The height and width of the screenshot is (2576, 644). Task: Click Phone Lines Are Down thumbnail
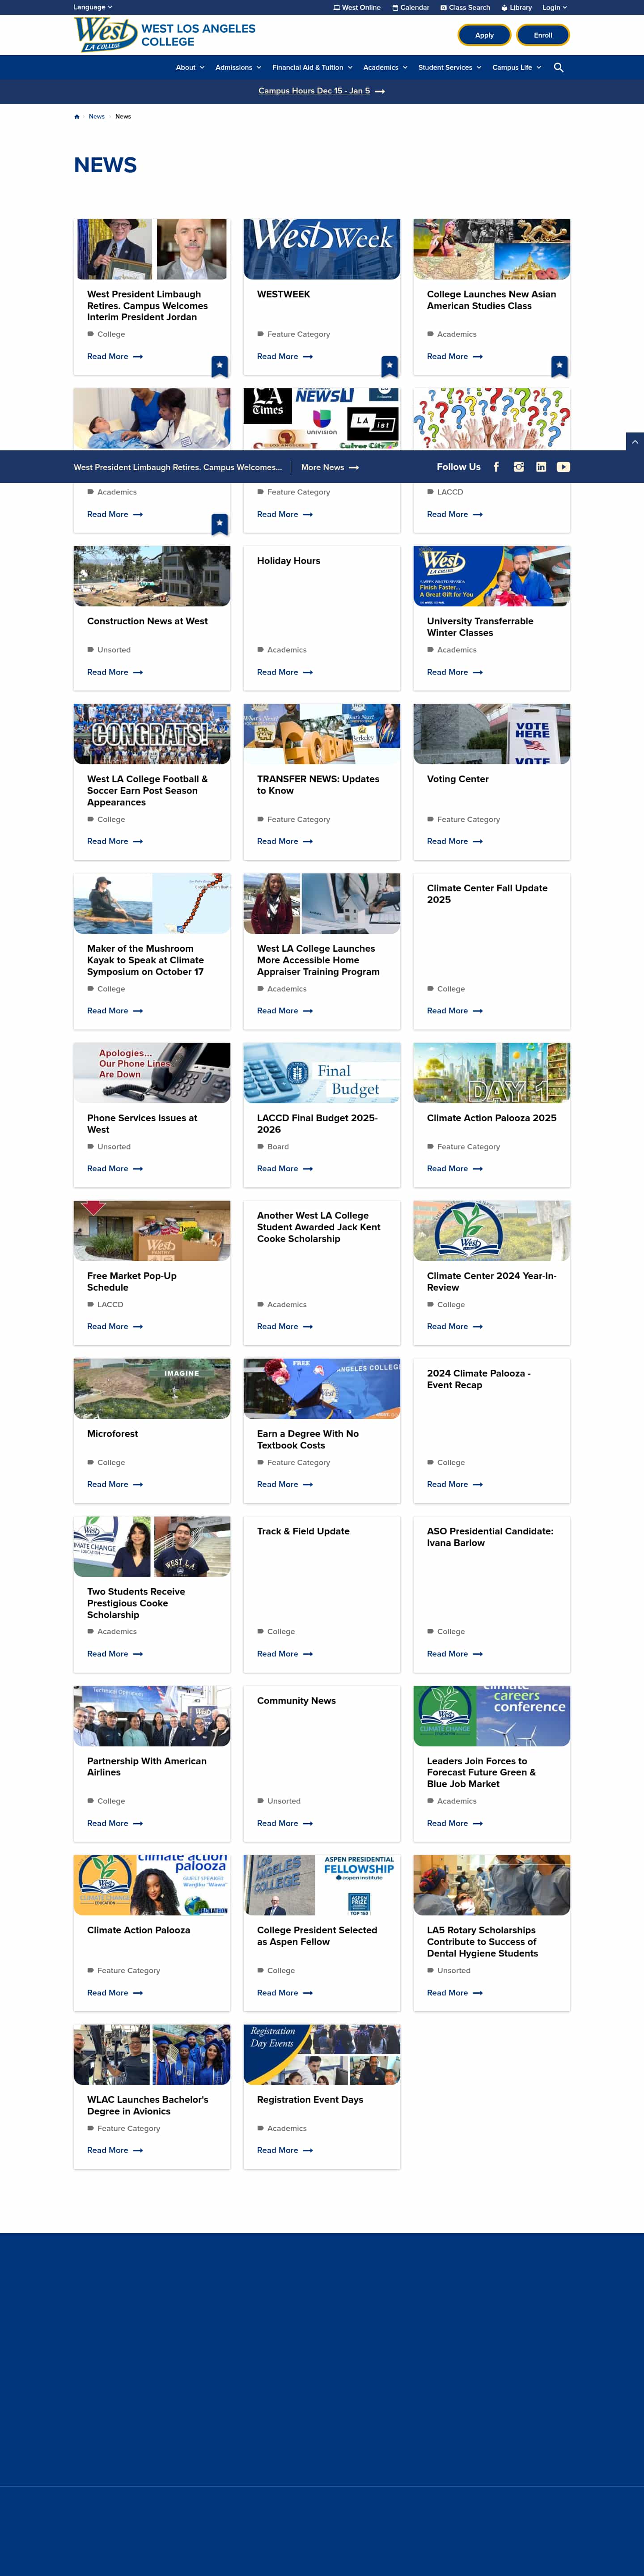pos(152,1073)
